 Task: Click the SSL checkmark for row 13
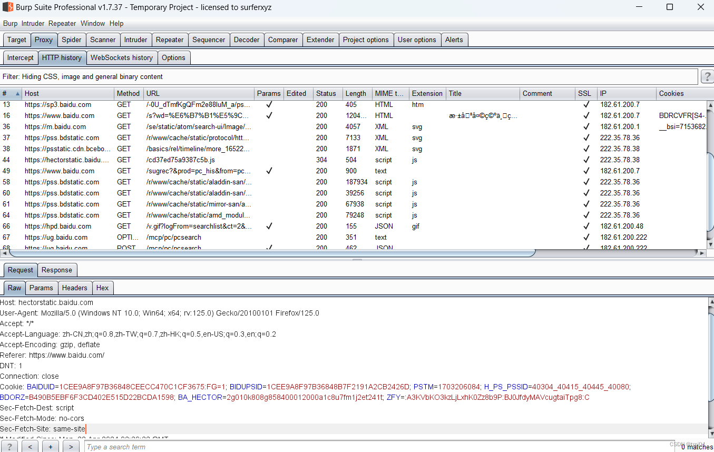[586, 104]
